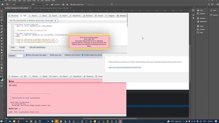Click the Home icon in options bar
Viewport: 219px width, 123px height.
pos(2,4)
